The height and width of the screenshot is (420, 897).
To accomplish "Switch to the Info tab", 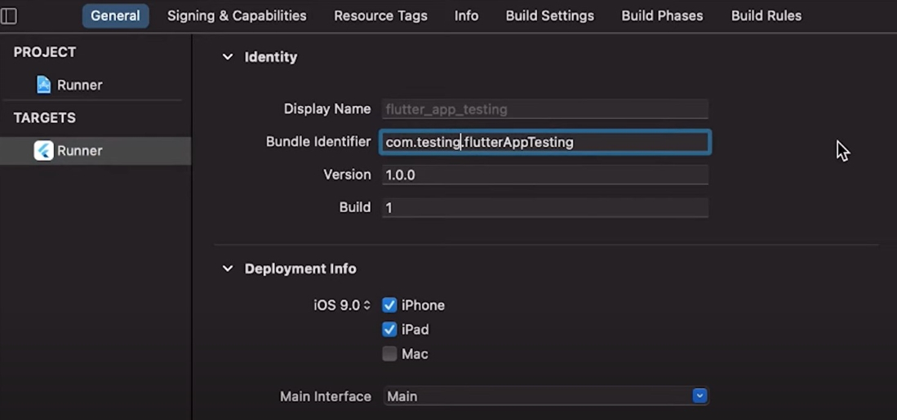I will tap(466, 15).
